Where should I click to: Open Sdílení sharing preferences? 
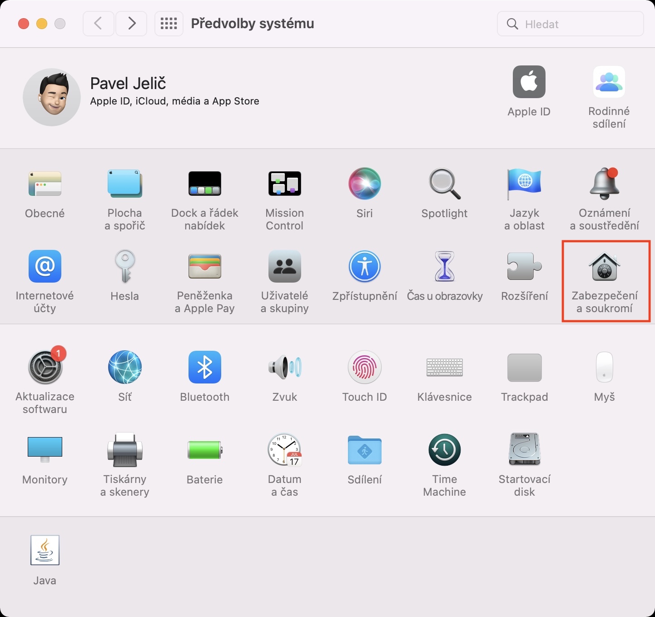[x=365, y=450]
